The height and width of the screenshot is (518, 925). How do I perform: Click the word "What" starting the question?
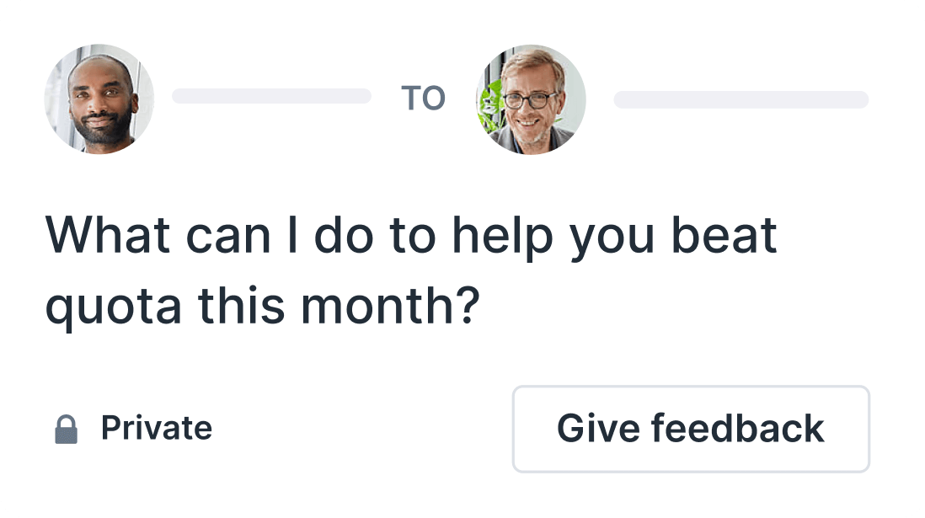pos(109,236)
